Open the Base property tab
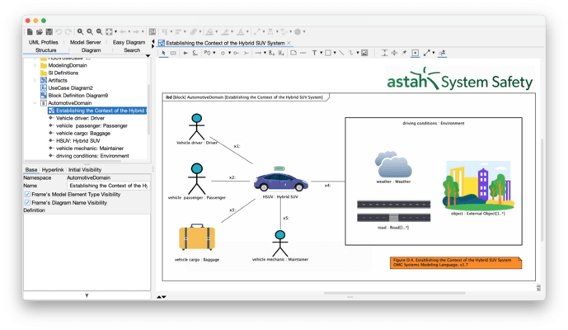This screenshot has width=568, height=330. point(31,170)
